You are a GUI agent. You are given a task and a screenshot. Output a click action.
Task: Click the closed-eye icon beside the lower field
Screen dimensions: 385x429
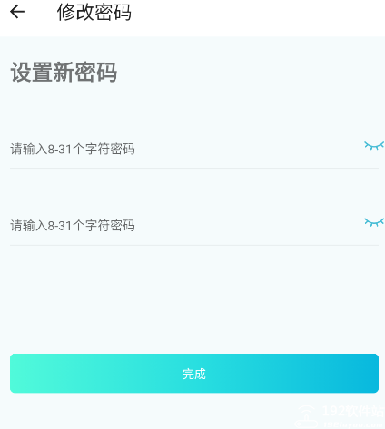click(374, 222)
